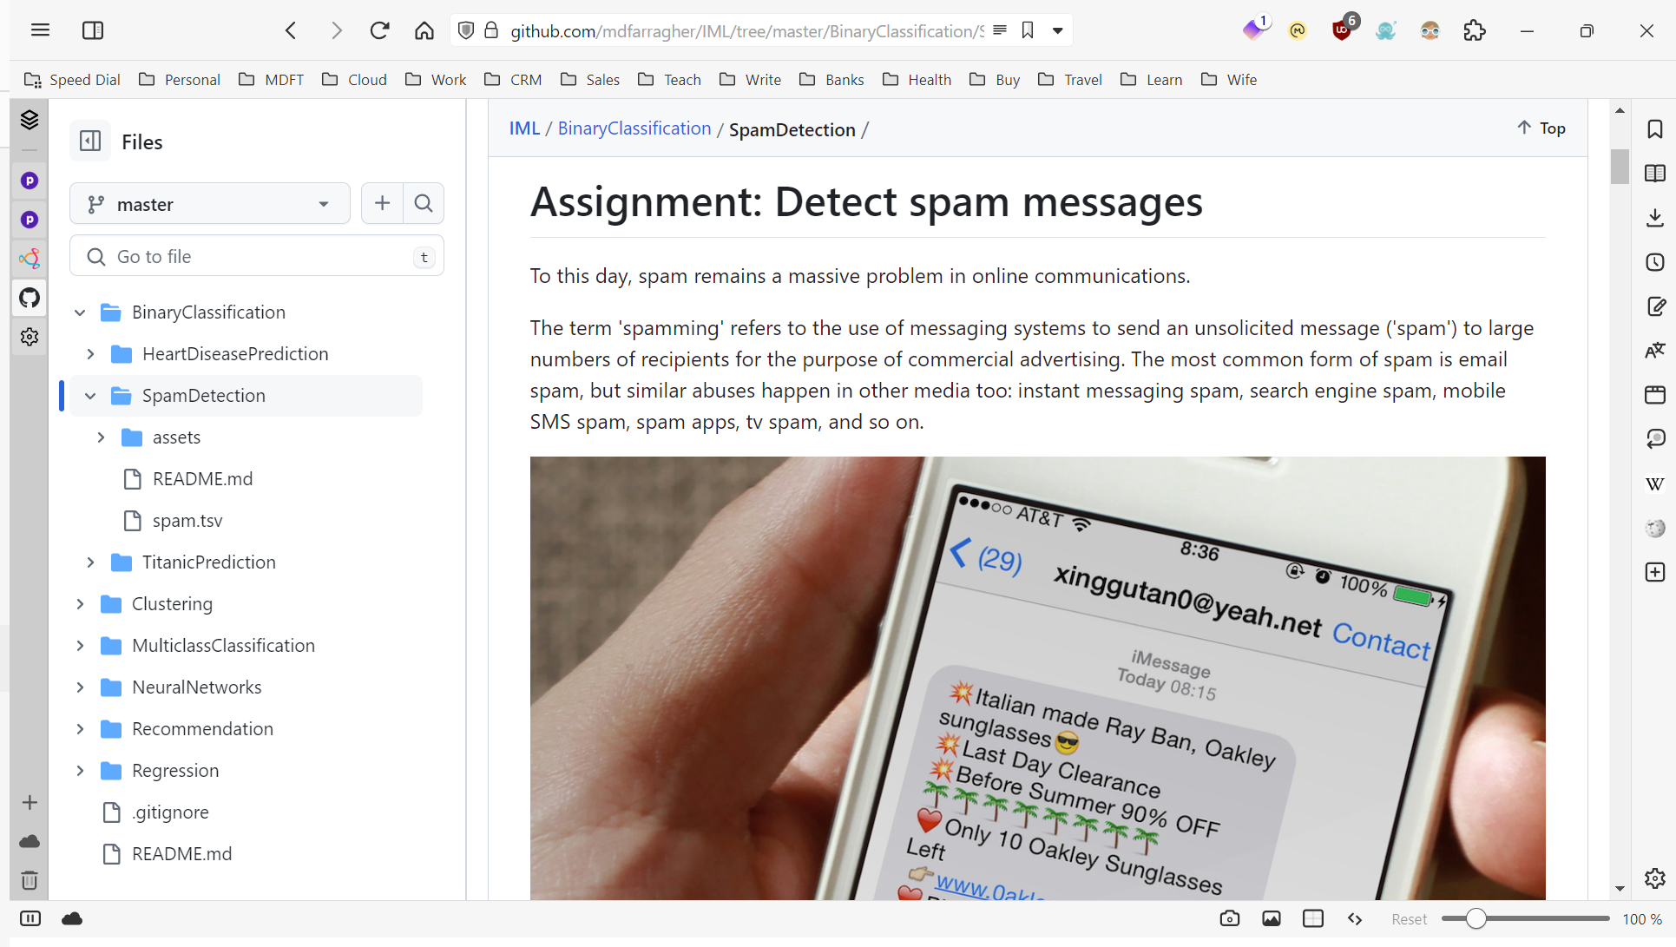
Task: Expand the assets folder
Action: tap(101, 437)
